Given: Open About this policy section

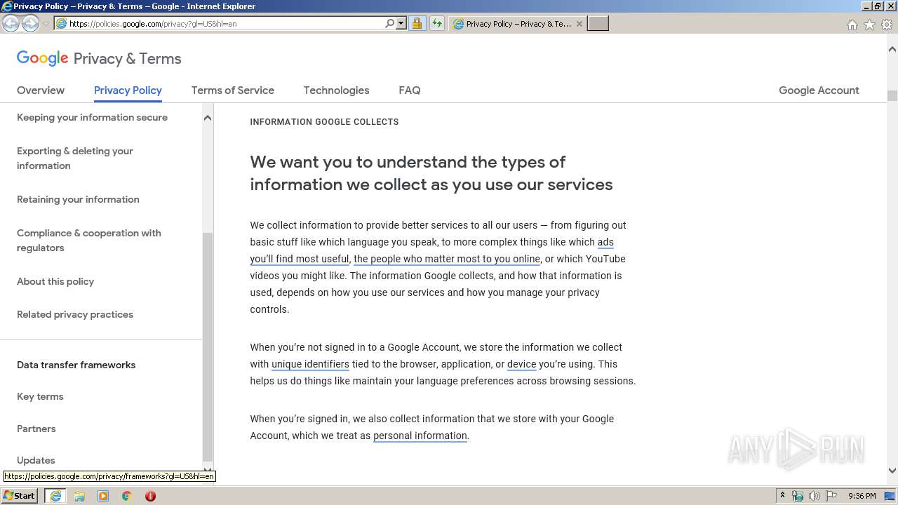Looking at the screenshot, I should pyautogui.click(x=55, y=281).
